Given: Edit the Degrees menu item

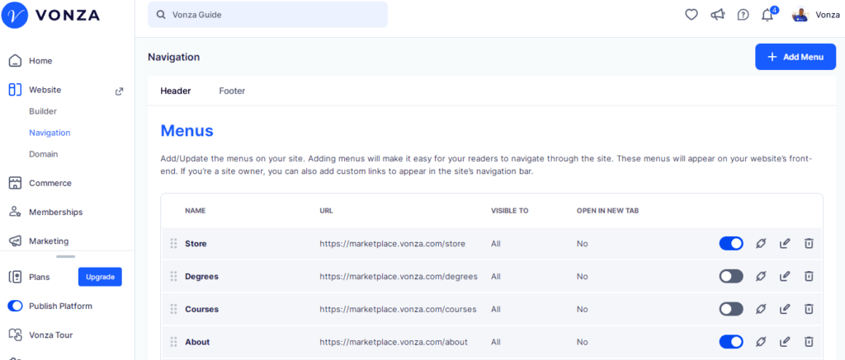Looking at the screenshot, I should pyautogui.click(x=785, y=277).
